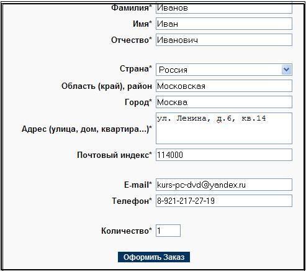Focus the region field containing Московская

click(x=224, y=86)
